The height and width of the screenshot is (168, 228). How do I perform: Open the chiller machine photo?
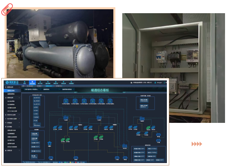[59, 43]
